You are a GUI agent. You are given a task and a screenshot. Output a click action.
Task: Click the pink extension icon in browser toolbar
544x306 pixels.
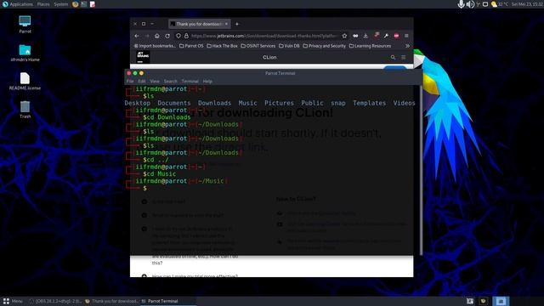(x=377, y=36)
